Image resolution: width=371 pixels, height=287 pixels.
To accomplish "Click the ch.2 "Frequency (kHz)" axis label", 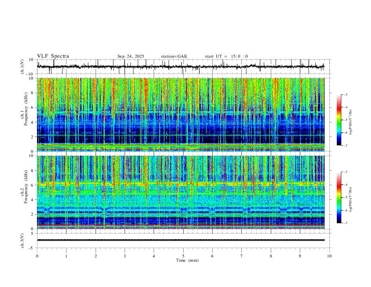I will tap(26, 187).
